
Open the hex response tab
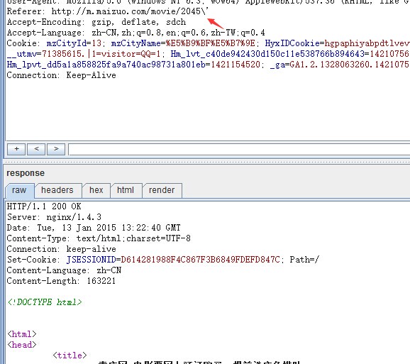tap(96, 190)
